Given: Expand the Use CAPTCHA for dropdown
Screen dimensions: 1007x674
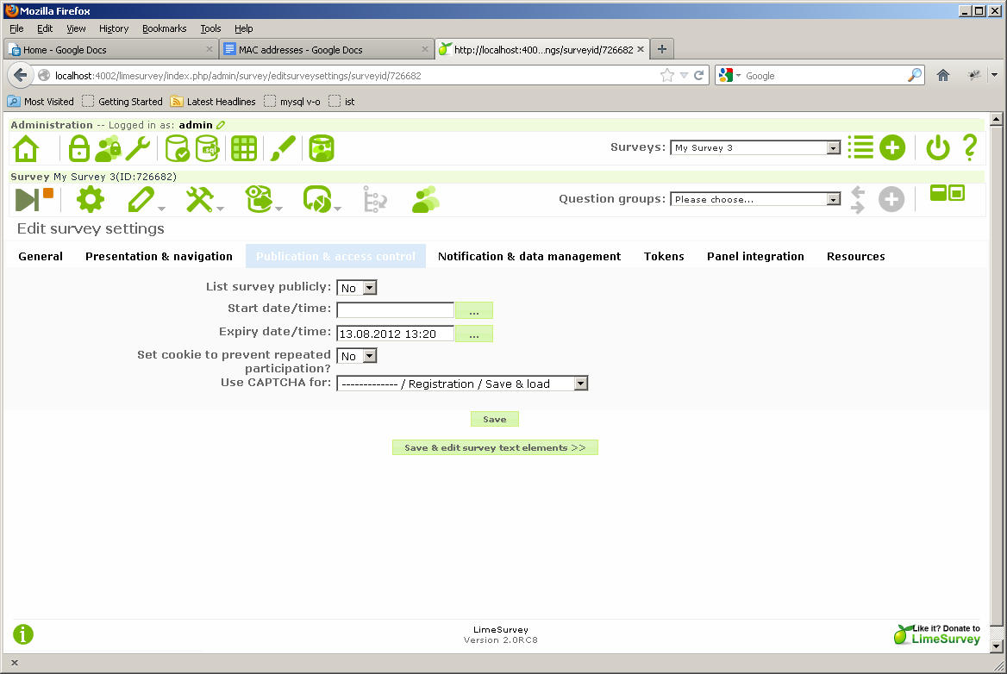Looking at the screenshot, I should click(462, 384).
